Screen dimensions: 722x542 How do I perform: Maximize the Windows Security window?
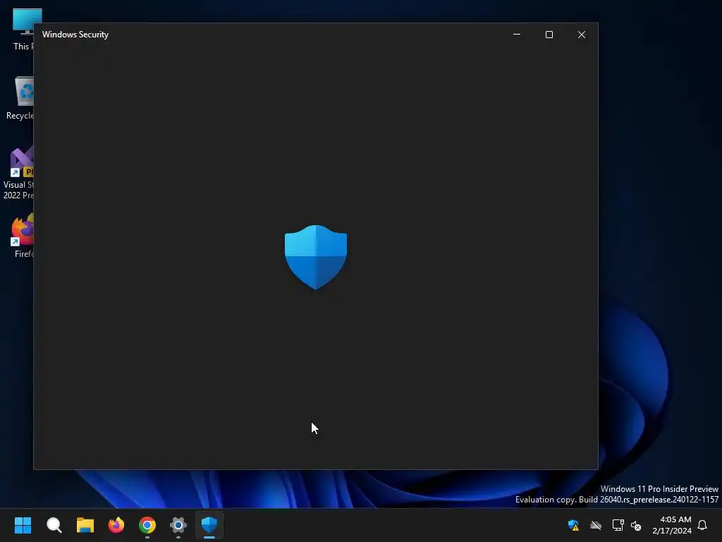pyautogui.click(x=549, y=35)
